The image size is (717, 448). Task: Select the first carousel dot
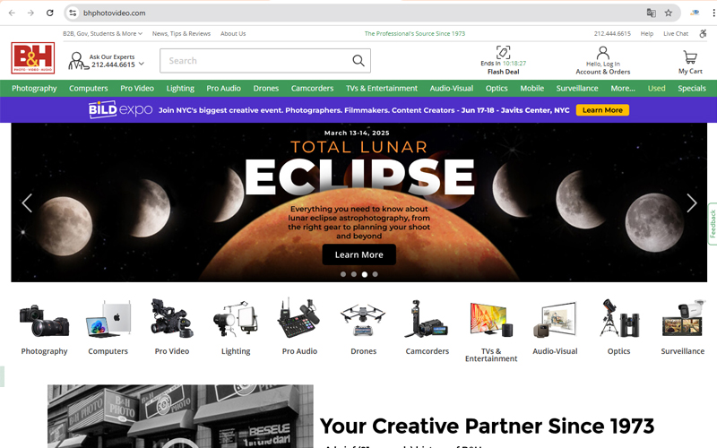coord(343,274)
